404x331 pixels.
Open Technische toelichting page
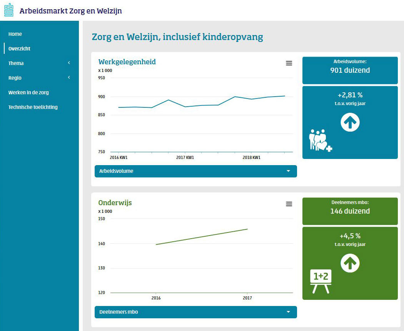point(33,107)
